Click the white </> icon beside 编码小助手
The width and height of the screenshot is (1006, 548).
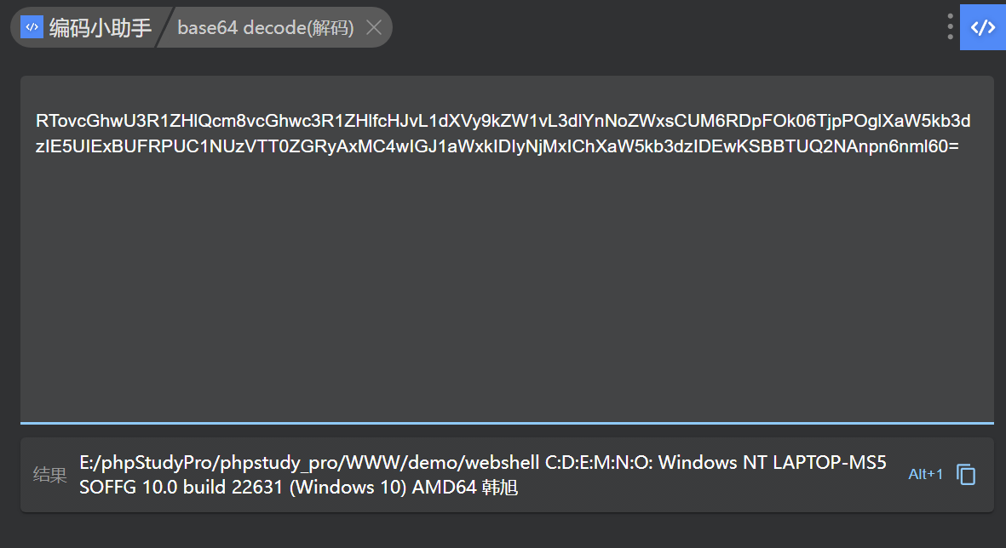coord(32,26)
